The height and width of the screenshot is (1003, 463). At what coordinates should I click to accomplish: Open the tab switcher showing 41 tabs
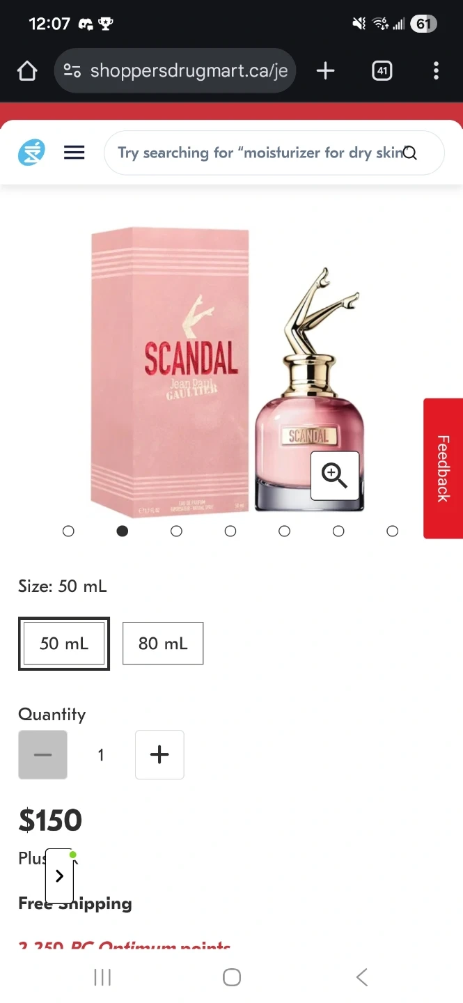[x=382, y=70]
